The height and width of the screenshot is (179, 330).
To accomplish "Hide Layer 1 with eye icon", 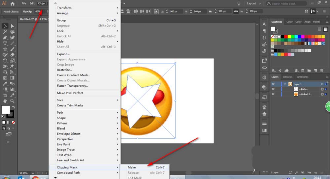I will 273,84.
